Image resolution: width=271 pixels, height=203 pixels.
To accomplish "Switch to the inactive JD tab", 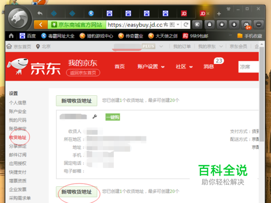I will [x=184, y=14].
